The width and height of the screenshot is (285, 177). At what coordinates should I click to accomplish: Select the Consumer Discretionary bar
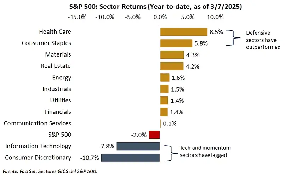(x=131, y=158)
